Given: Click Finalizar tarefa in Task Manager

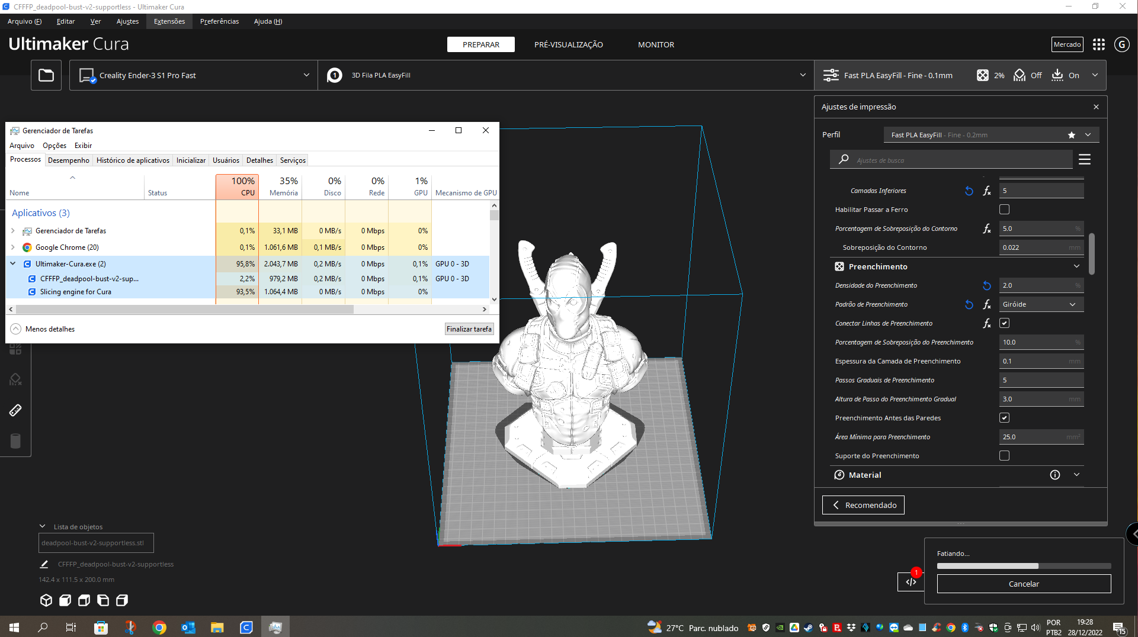Looking at the screenshot, I should point(469,329).
